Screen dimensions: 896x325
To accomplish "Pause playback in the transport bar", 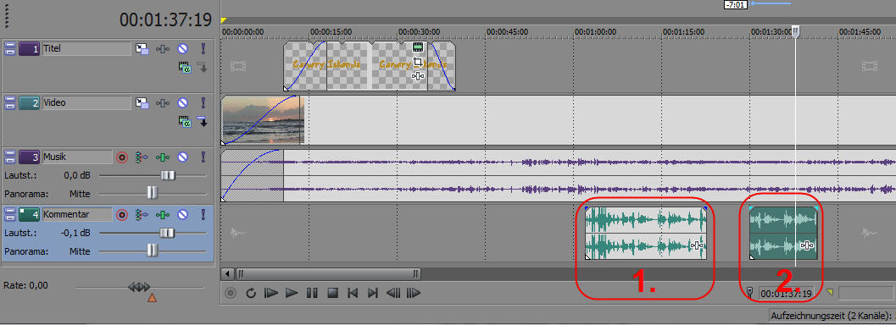I will point(311,293).
